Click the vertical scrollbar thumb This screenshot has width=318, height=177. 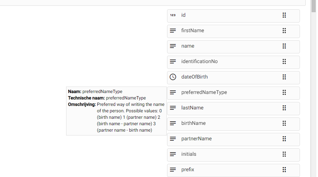point(313,6)
